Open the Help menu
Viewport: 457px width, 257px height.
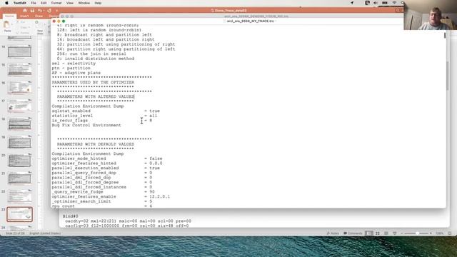[98, 3]
